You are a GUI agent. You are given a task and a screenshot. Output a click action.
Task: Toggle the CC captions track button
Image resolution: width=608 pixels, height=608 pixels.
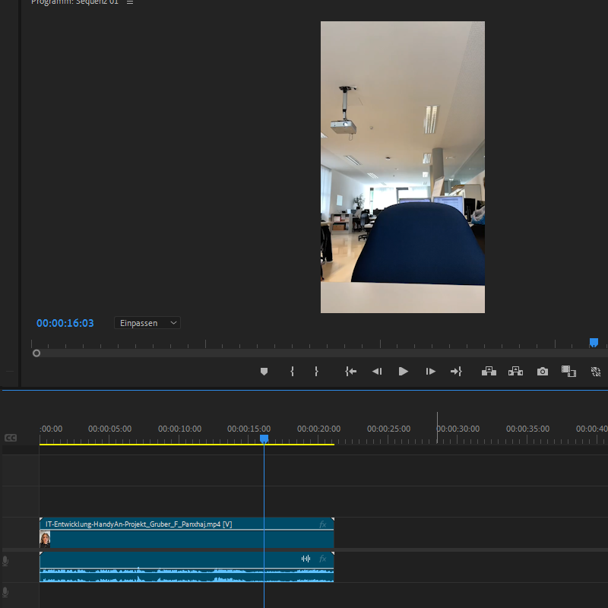[11, 438]
